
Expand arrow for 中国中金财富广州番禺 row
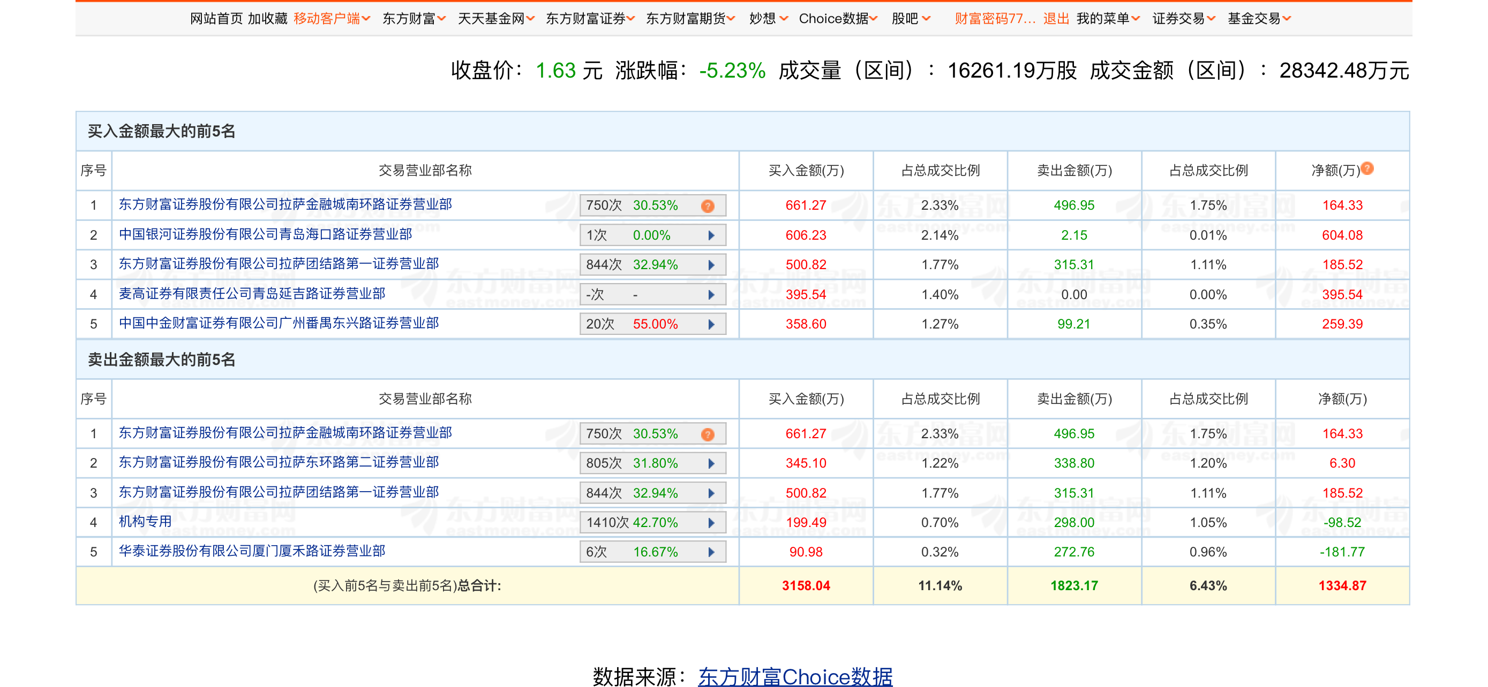tap(712, 324)
